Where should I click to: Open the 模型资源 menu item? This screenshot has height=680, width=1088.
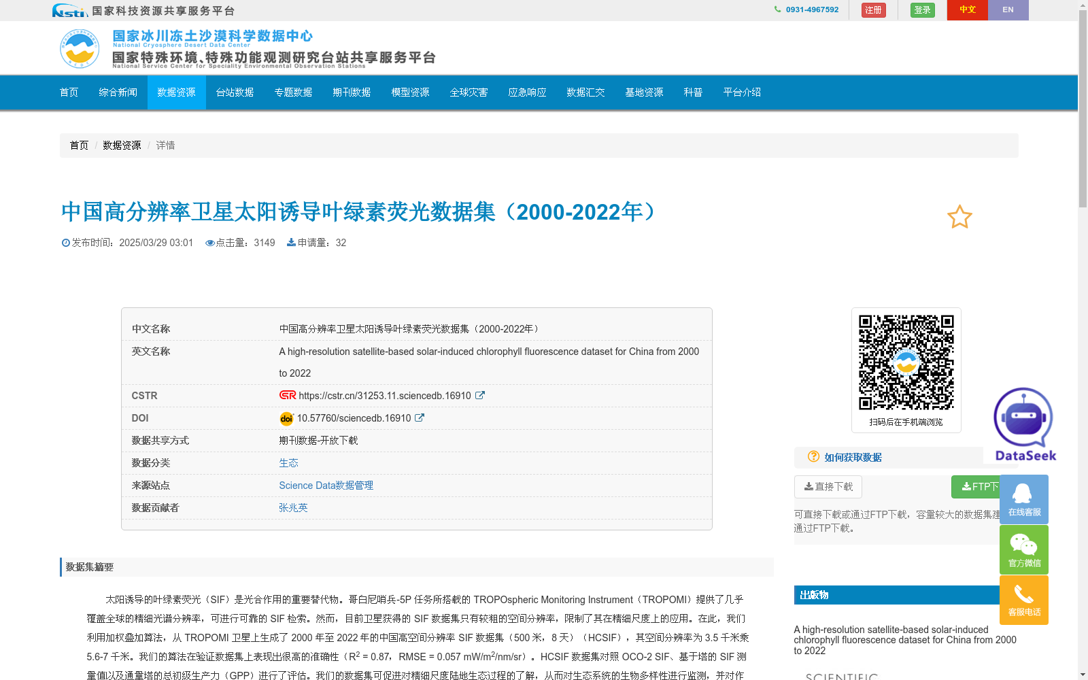tap(411, 92)
